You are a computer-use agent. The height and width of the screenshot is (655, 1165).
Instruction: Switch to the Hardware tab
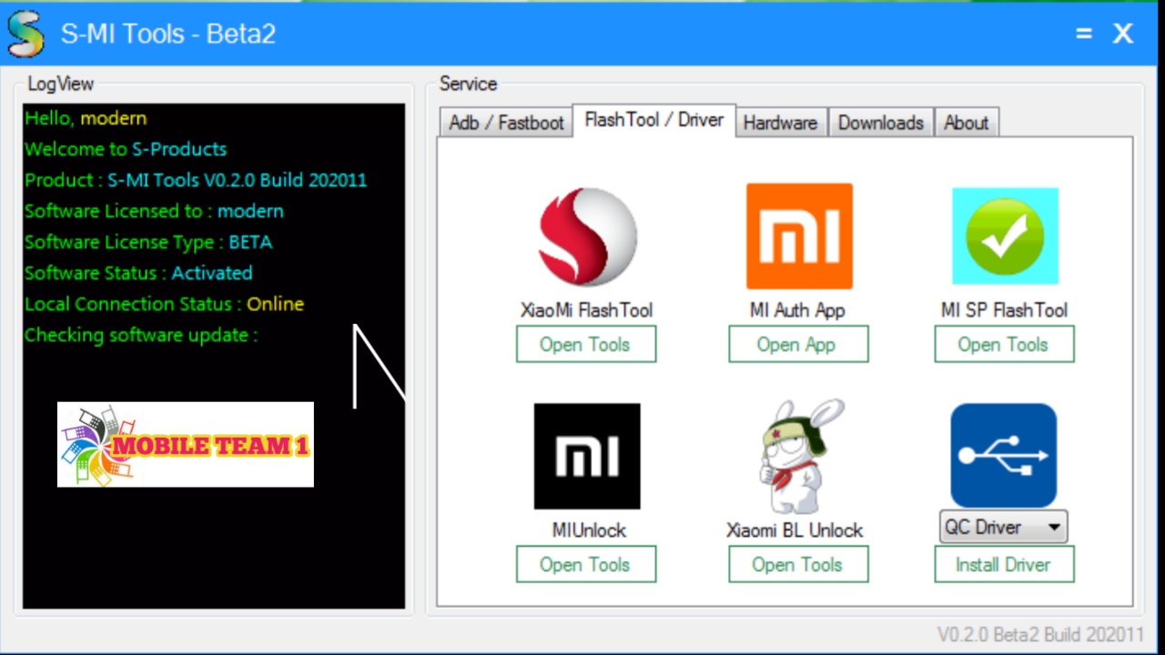(780, 122)
